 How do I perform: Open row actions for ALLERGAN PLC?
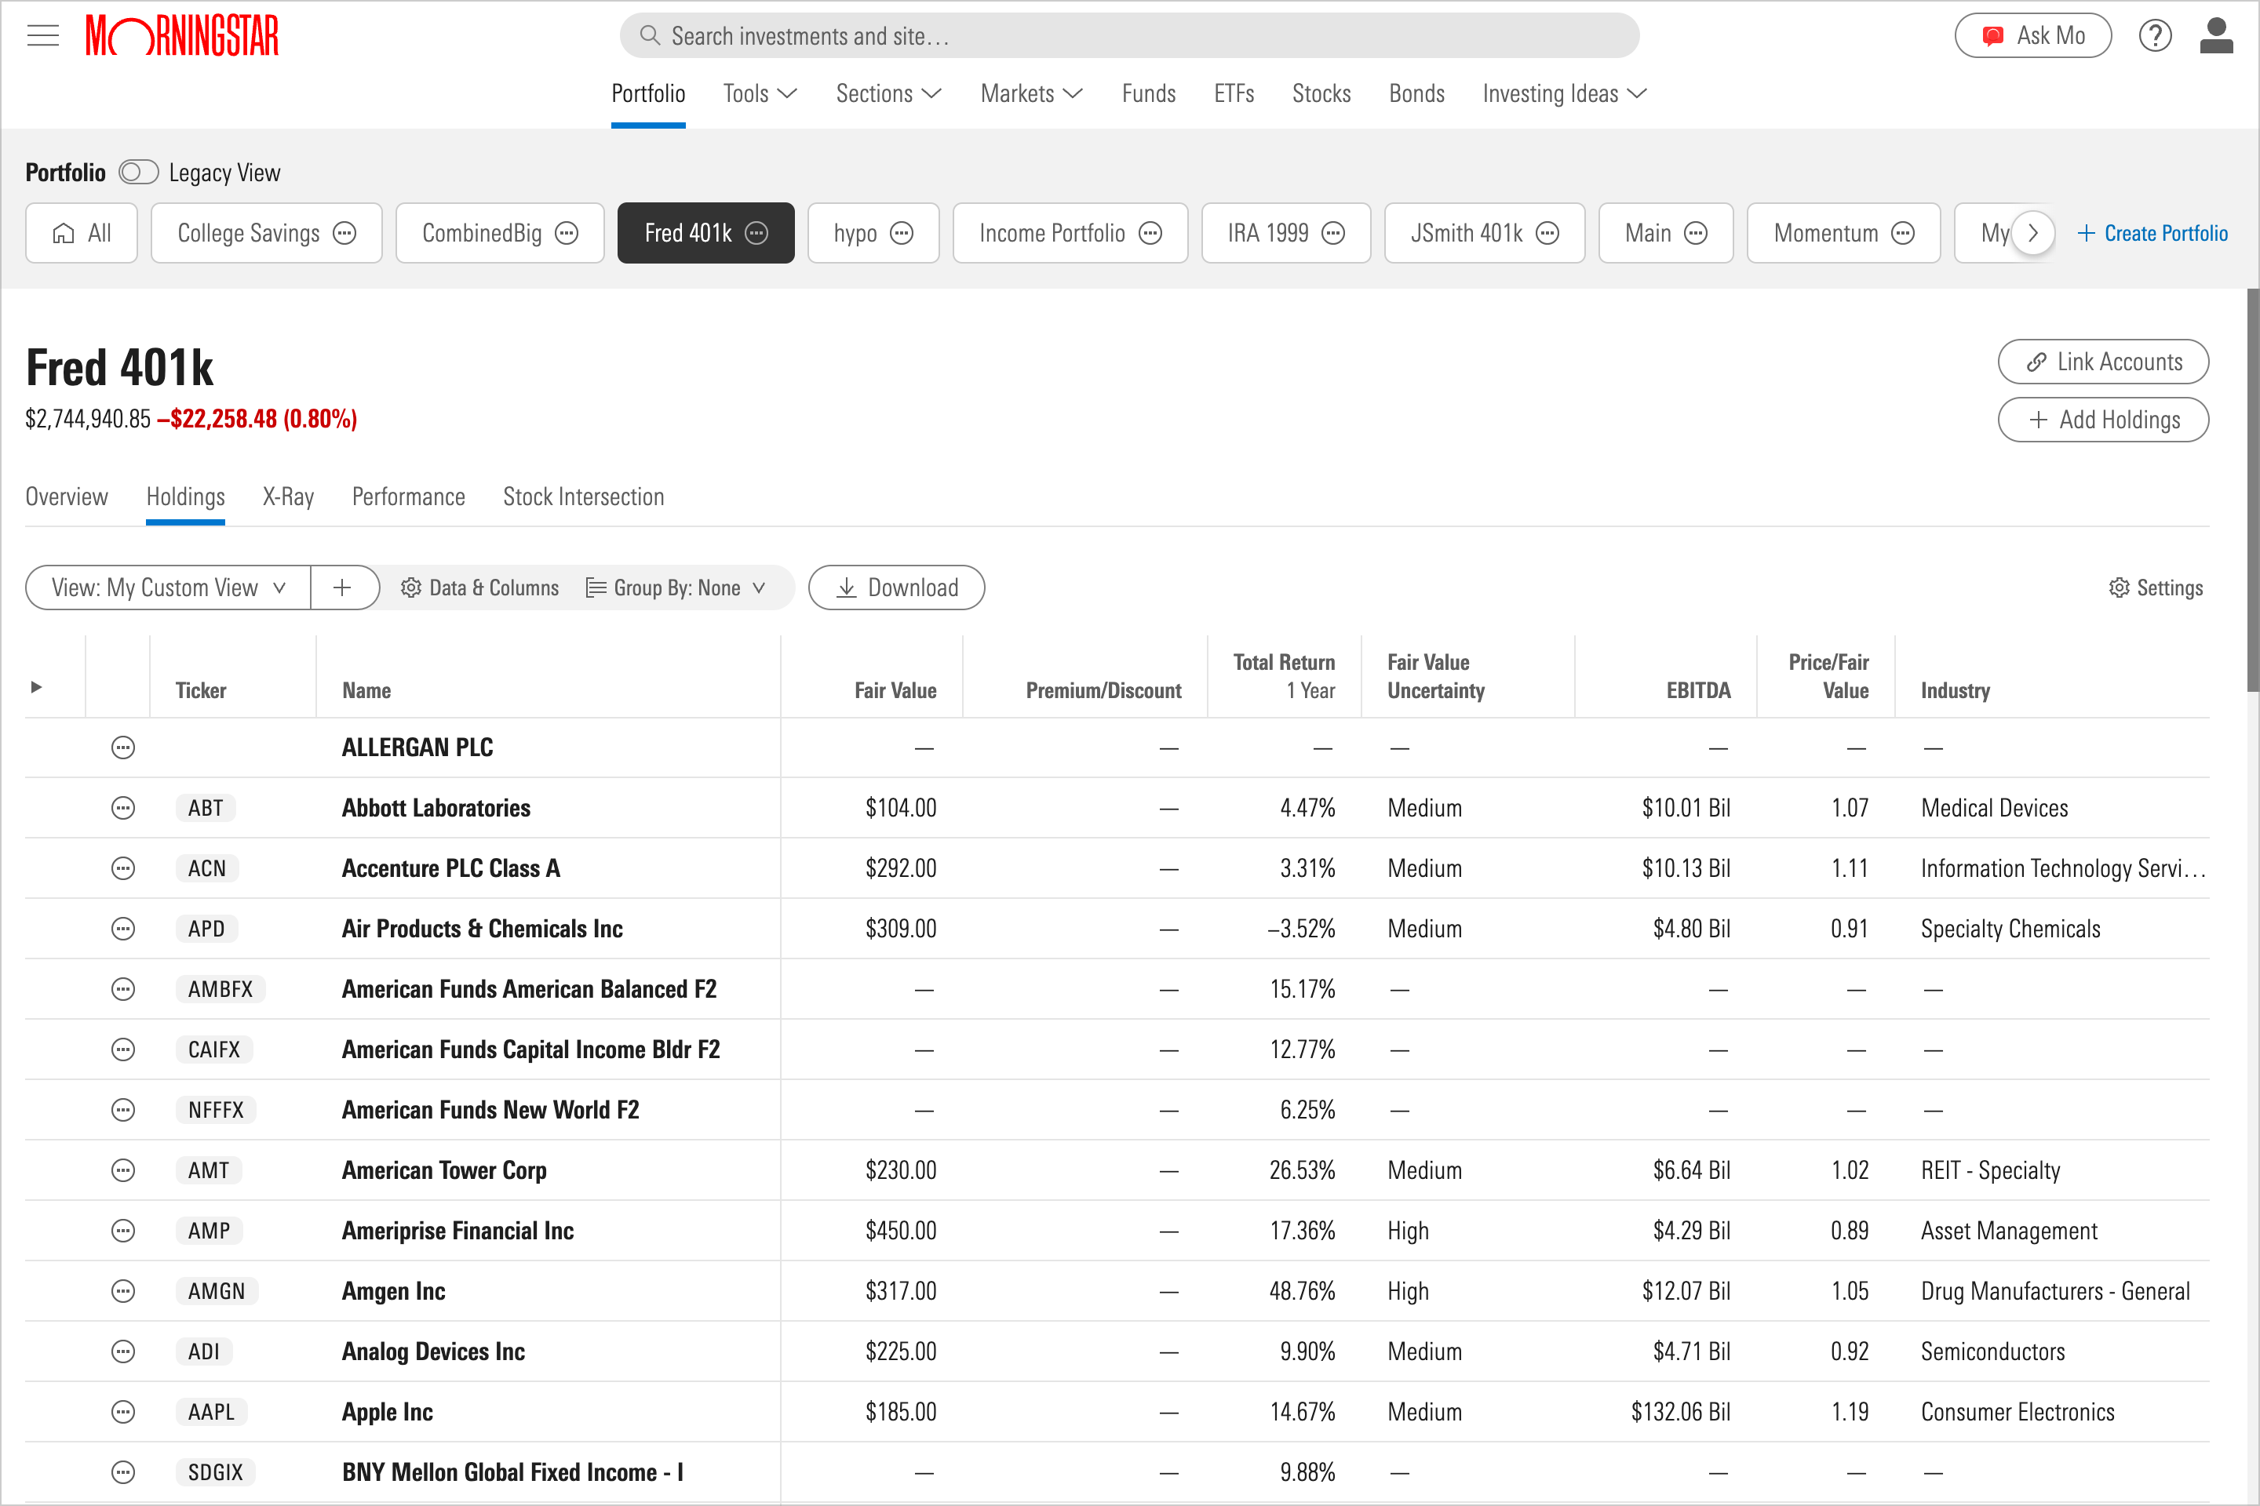123,748
